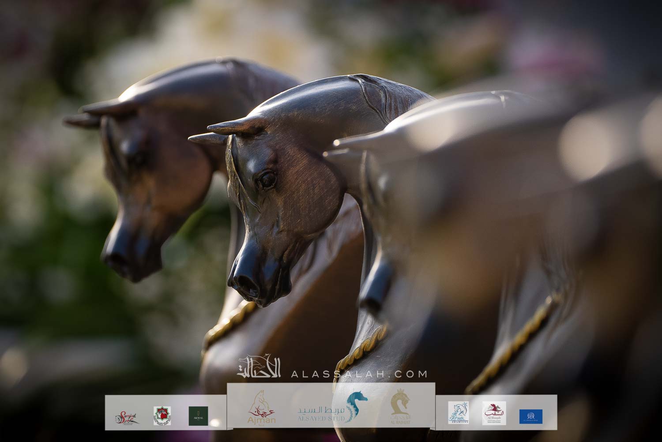662x442 pixels.
Task: Open the Arabians sponsor logo with blue horse
Action: pos(459,413)
